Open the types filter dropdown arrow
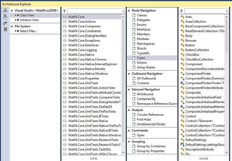 (226, 11)
